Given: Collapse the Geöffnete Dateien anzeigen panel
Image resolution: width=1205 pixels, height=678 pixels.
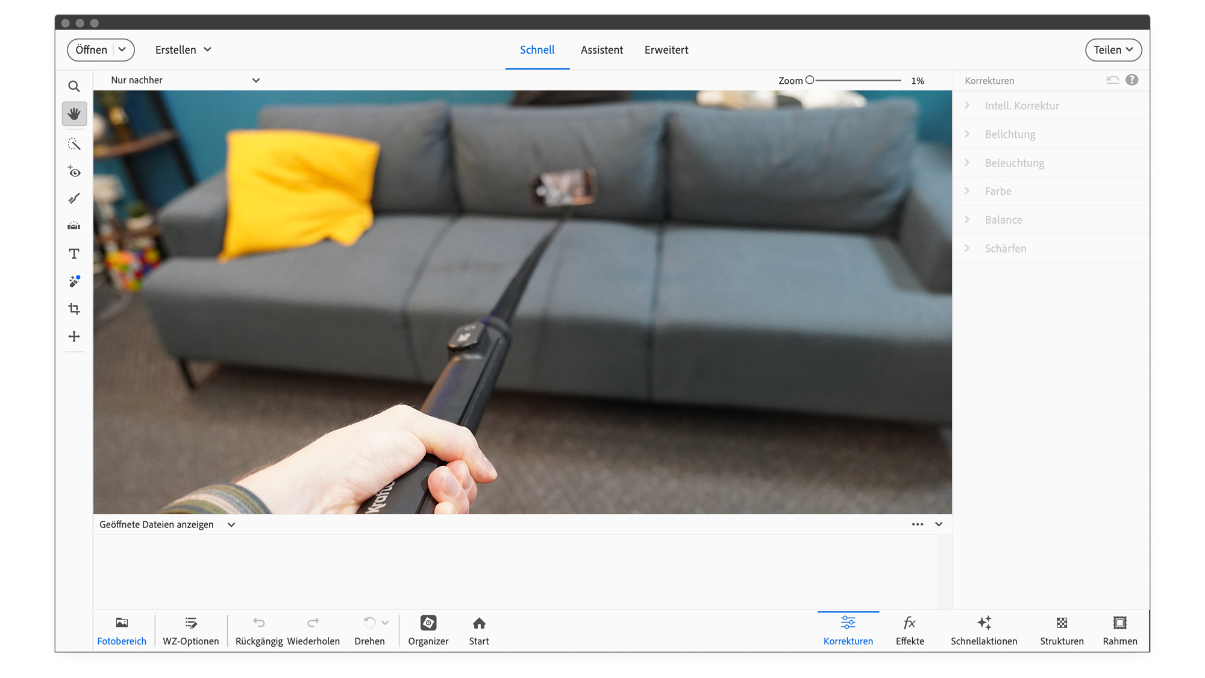Looking at the screenshot, I should (938, 524).
